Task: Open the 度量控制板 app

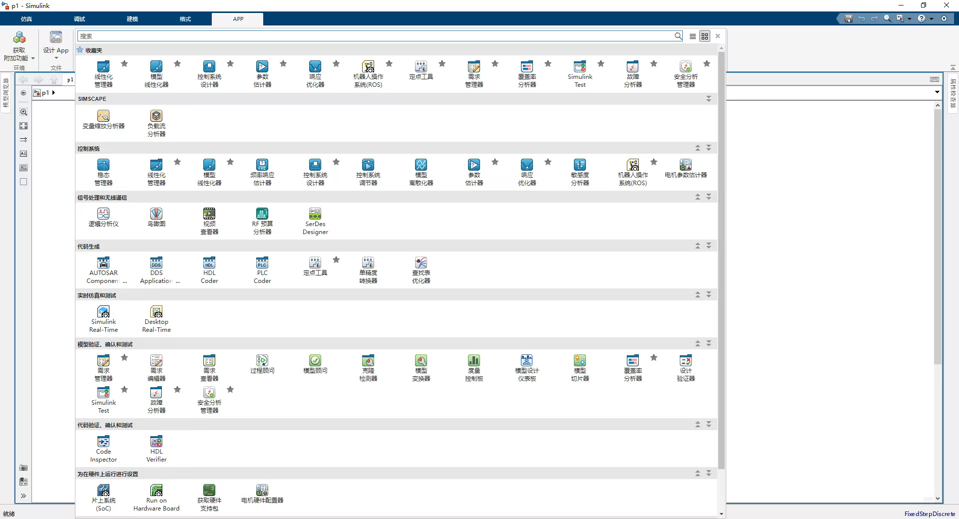Action: [x=474, y=368]
